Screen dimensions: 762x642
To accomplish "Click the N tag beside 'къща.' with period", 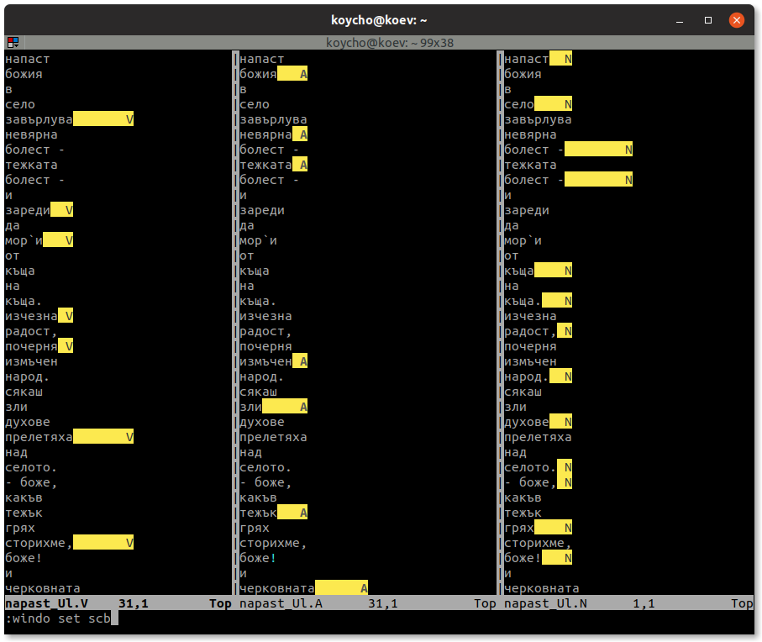I will [x=568, y=301].
